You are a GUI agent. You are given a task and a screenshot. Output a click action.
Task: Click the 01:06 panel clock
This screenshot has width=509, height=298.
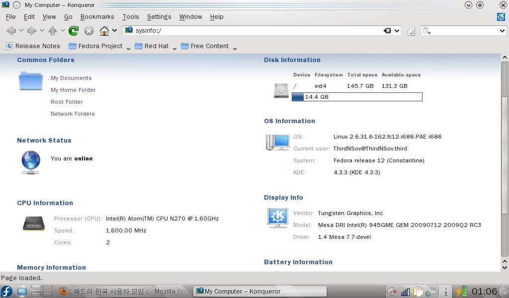(484, 292)
